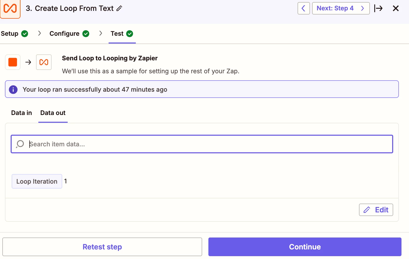Select the Test tab
The image size is (409, 259).
tap(117, 34)
